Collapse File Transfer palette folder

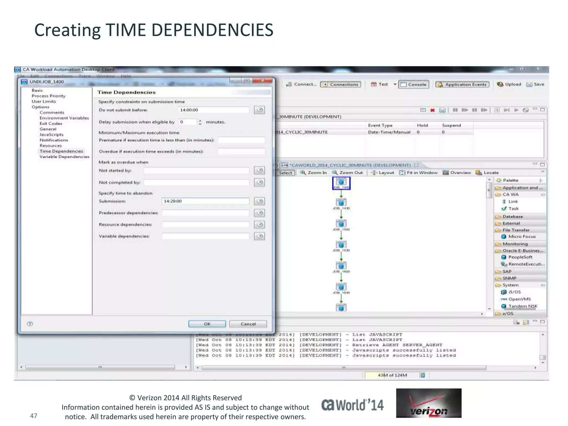pos(520,230)
